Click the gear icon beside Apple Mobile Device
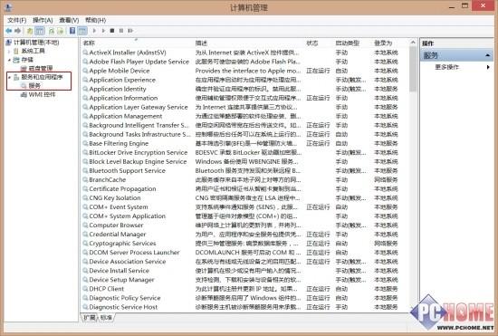The image size is (498, 336). point(85,71)
